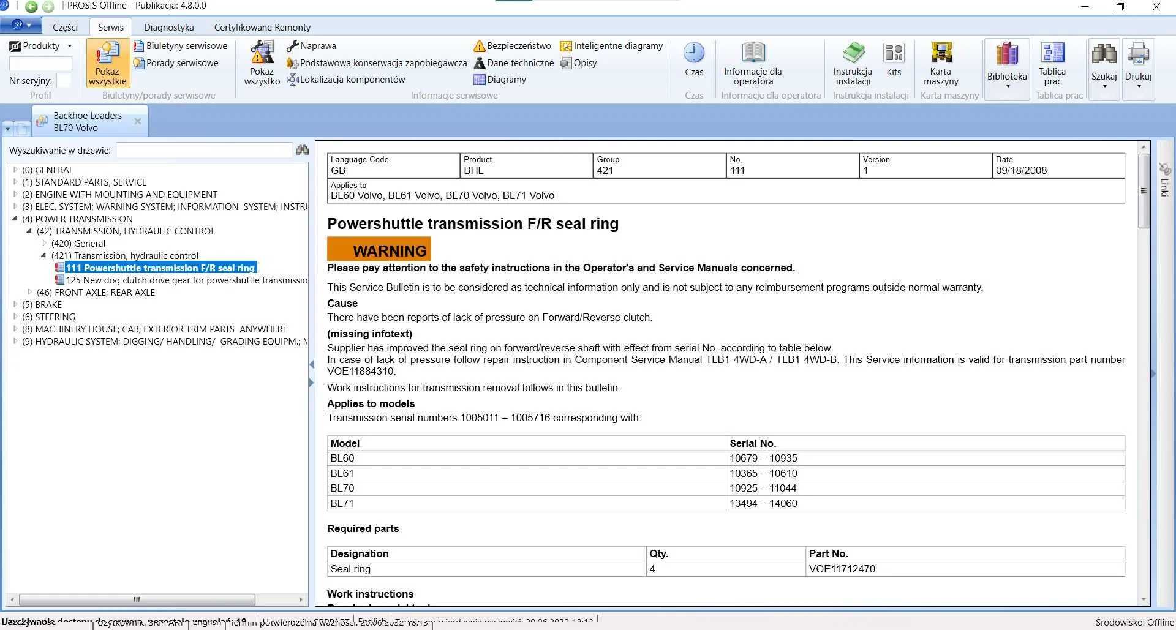Open Instrukcja instalacji

tap(853, 63)
